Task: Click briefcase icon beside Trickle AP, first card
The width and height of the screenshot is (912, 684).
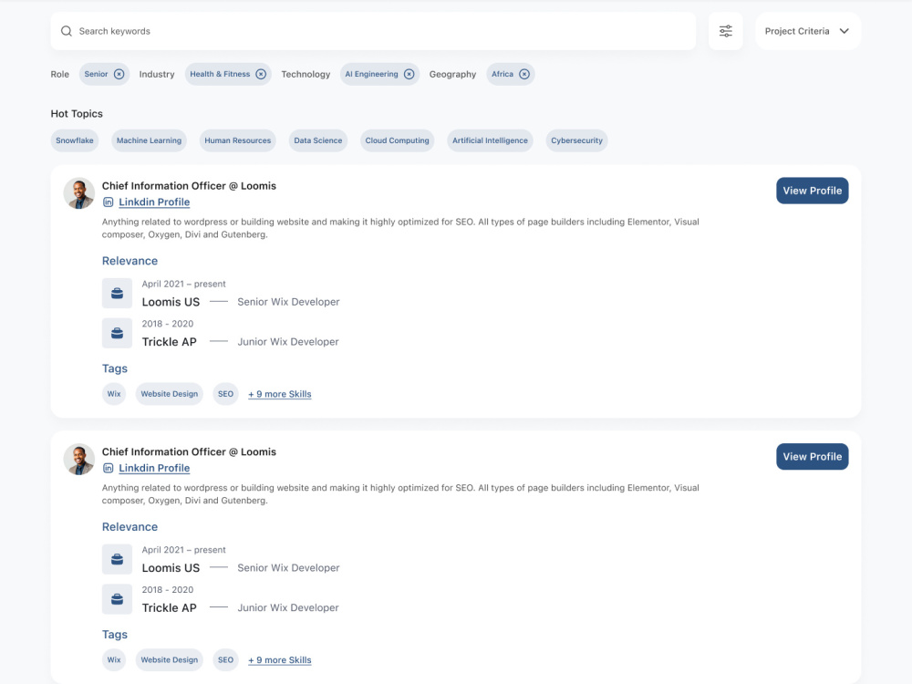Action: click(x=117, y=333)
